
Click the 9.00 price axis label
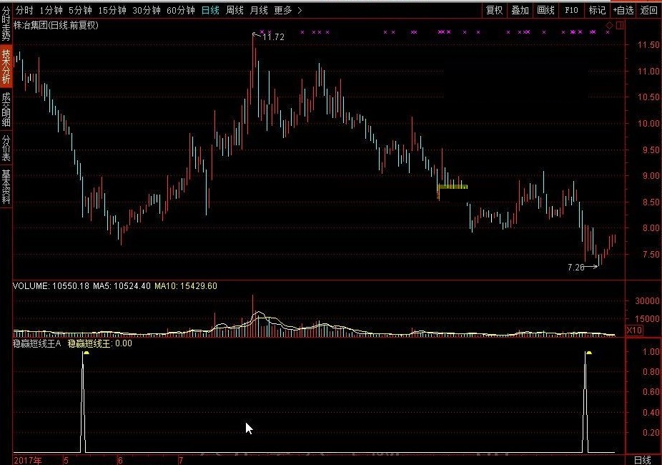coord(650,176)
